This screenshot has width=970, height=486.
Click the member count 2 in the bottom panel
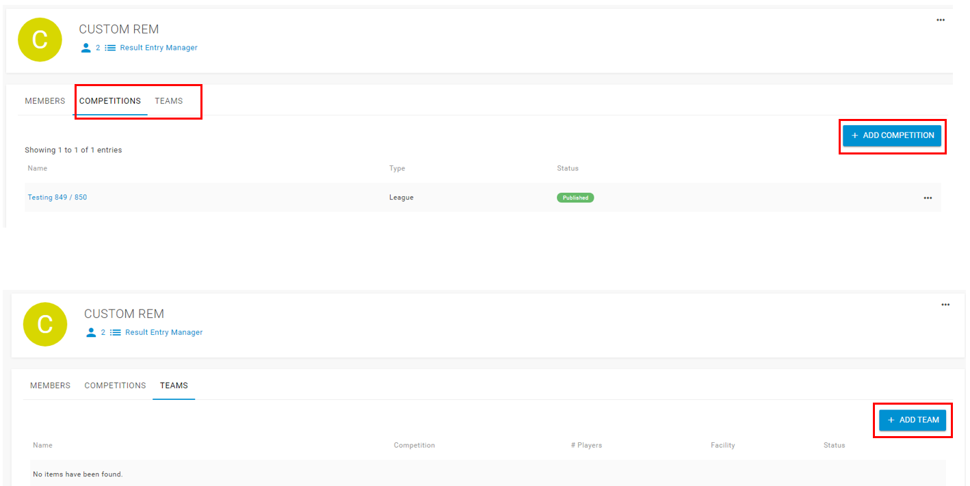pyautogui.click(x=103, y=332)
